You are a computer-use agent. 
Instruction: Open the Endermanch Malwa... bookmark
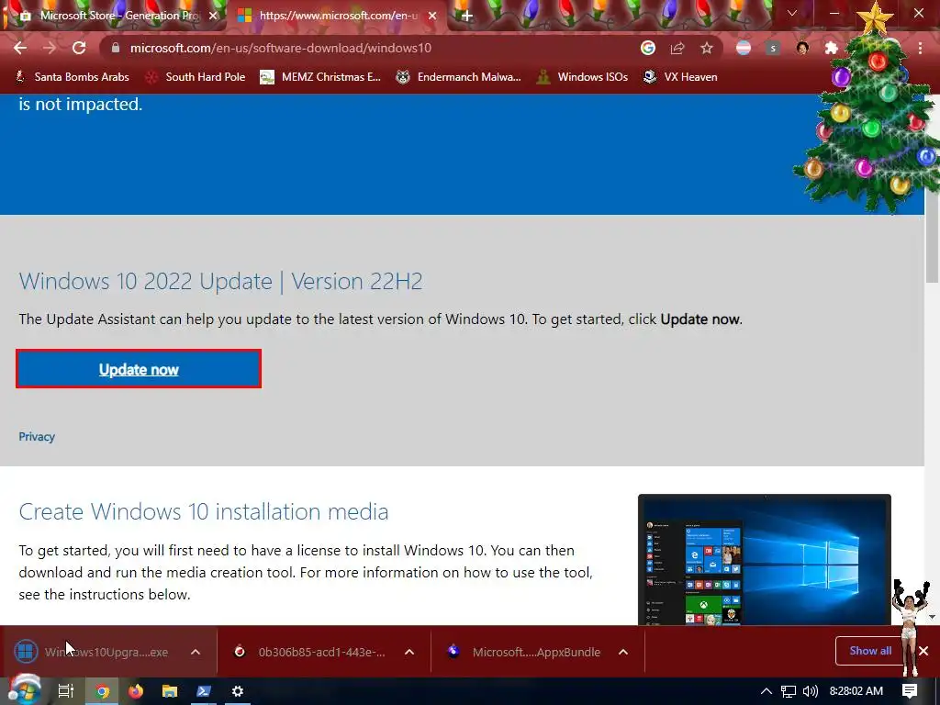coord(458,77)
